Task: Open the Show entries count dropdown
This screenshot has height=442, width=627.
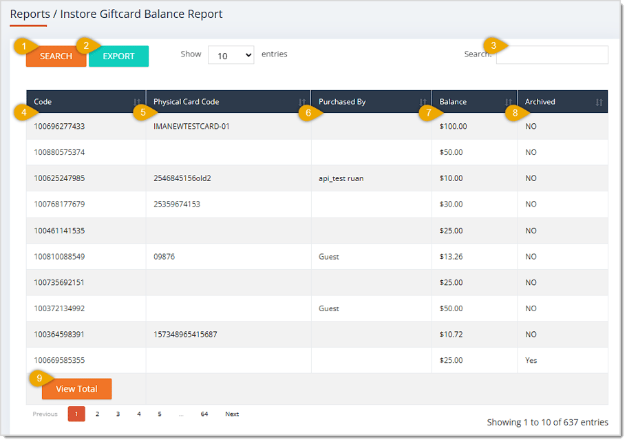Action: coord(231,55)
